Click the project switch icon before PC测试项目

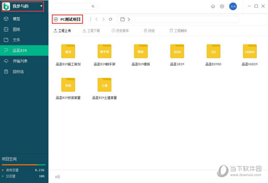click(56, 20)
